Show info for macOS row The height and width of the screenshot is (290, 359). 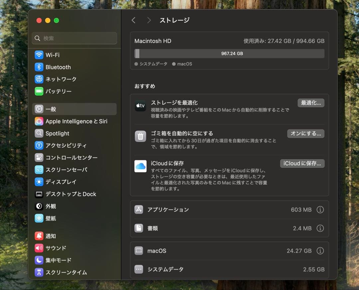point(320,251)
